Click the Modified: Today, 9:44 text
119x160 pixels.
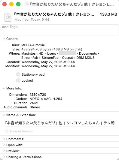coord(32,20)
